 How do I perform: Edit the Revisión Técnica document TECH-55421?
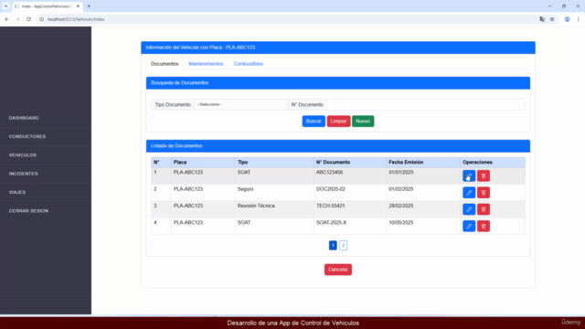click(469, 209)
